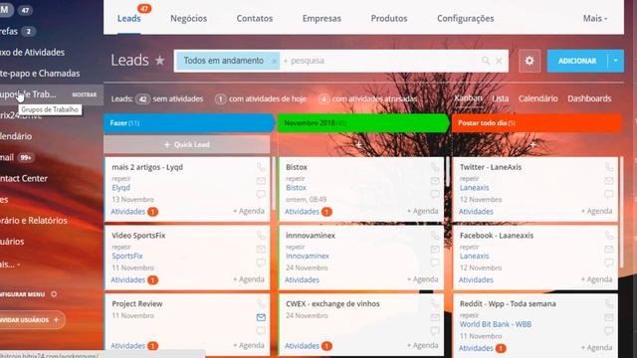
Task: Click chat icon on 'Twitter - LaneAxis' card
Action: pos(608,195)
